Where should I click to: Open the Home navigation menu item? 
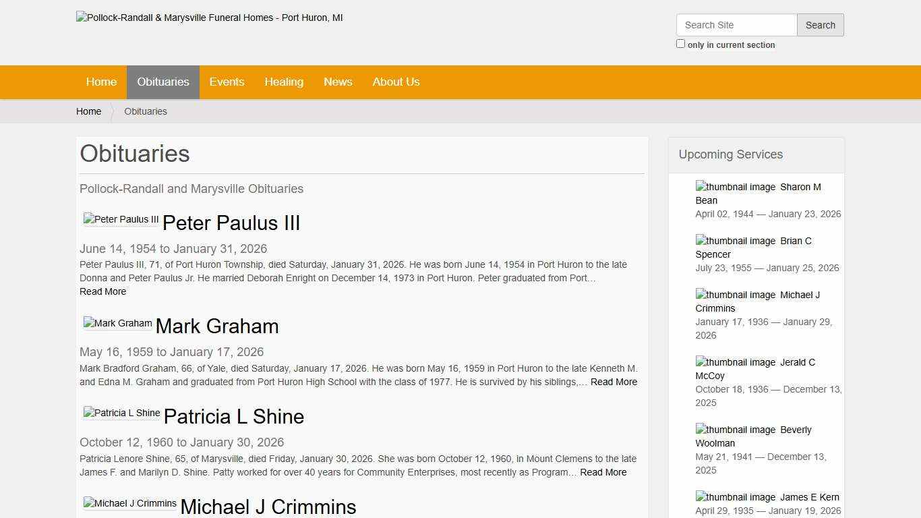point(101,82)
